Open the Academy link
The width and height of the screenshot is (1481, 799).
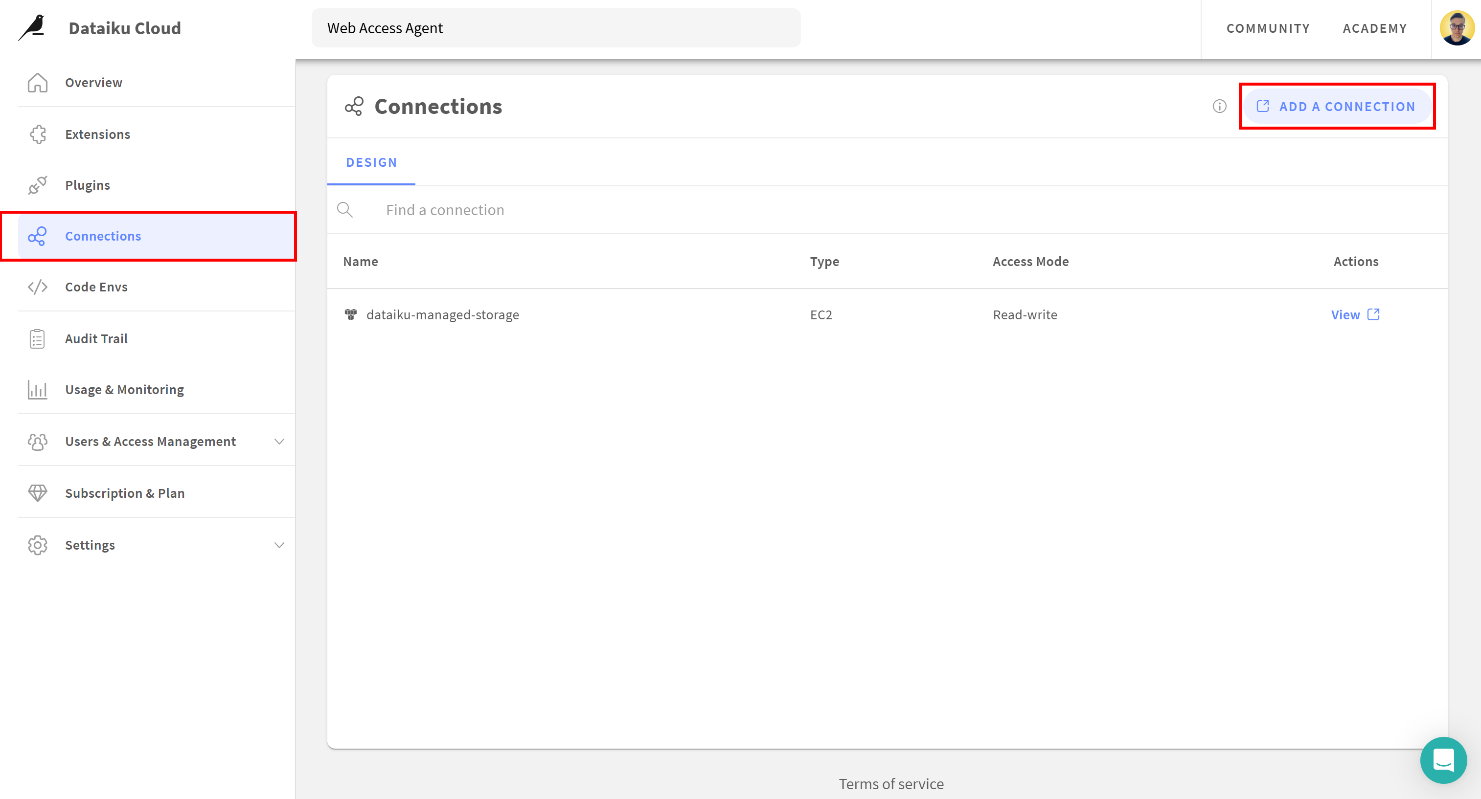[x=1375, y=28]
